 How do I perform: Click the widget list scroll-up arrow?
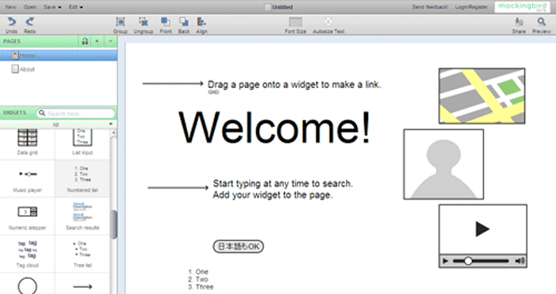pos(114,132)
